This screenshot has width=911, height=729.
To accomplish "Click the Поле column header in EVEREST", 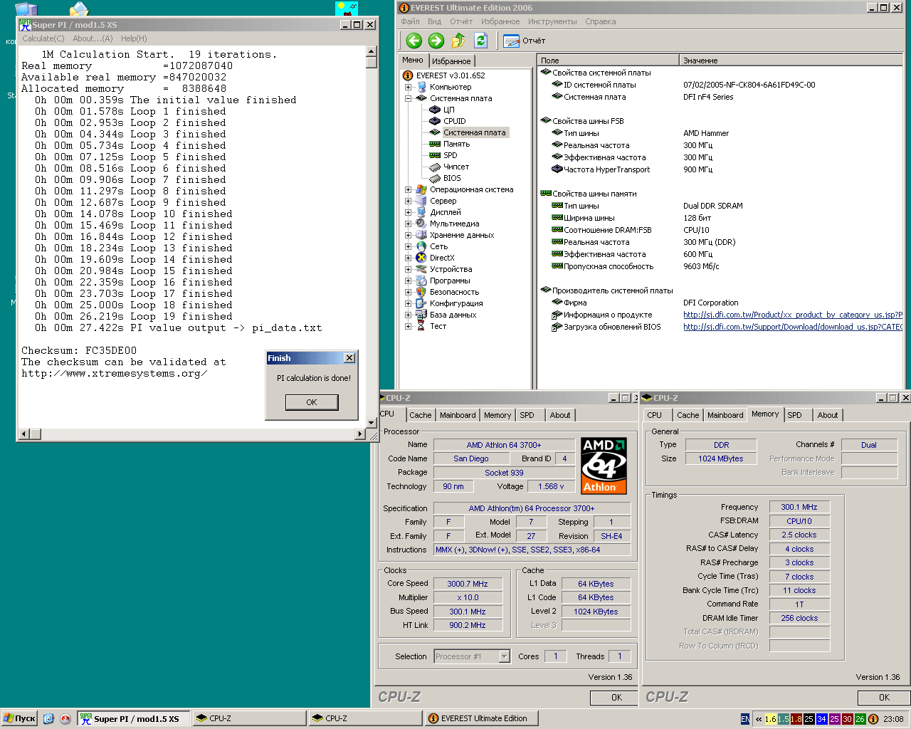I will coord(608,61).
